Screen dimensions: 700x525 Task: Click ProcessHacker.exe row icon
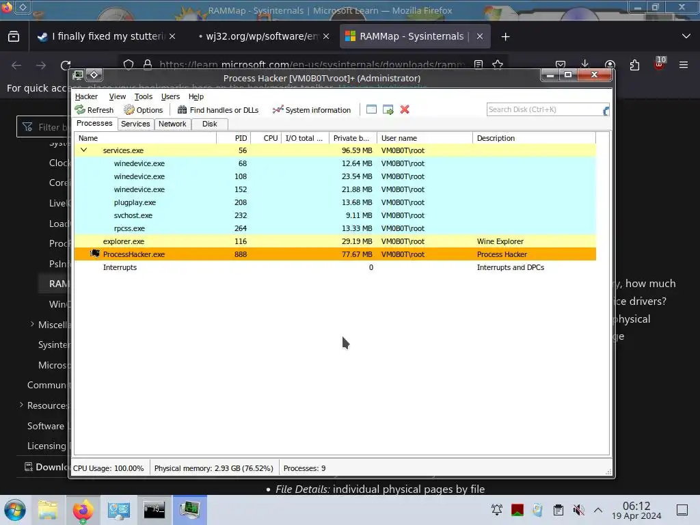94,254
